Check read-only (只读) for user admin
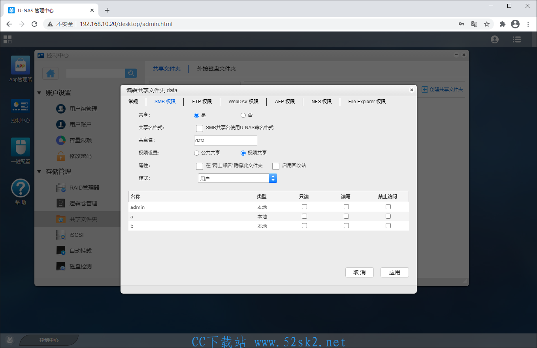The height and width of the screenshot is (348, 537). (304, 207)
